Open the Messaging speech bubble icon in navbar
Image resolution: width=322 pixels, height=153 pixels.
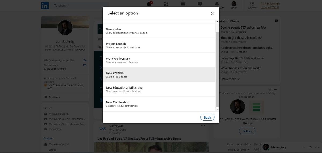pyautogui.click(x=200, y=4)
